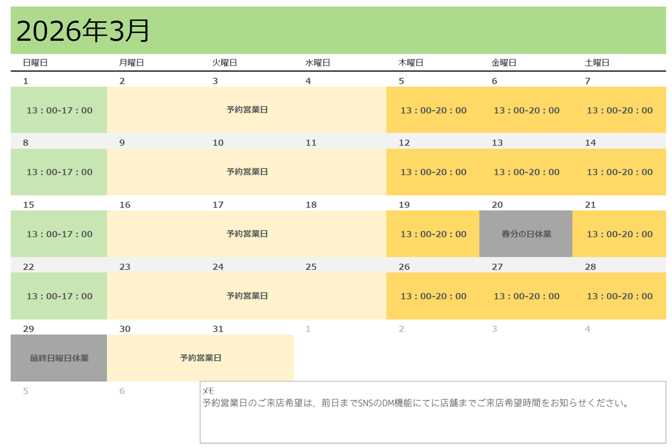Click the 13:00-17:00 cell for March 22
The width and height of the screenshot is (672, 448).
(x=59, y=296)
